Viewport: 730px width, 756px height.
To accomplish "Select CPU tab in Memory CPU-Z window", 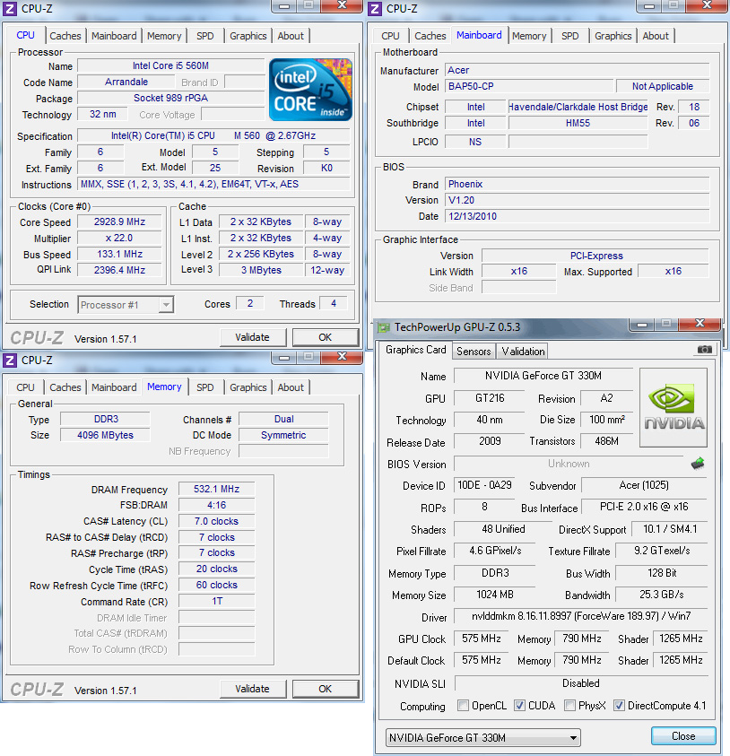I will 25,387.
